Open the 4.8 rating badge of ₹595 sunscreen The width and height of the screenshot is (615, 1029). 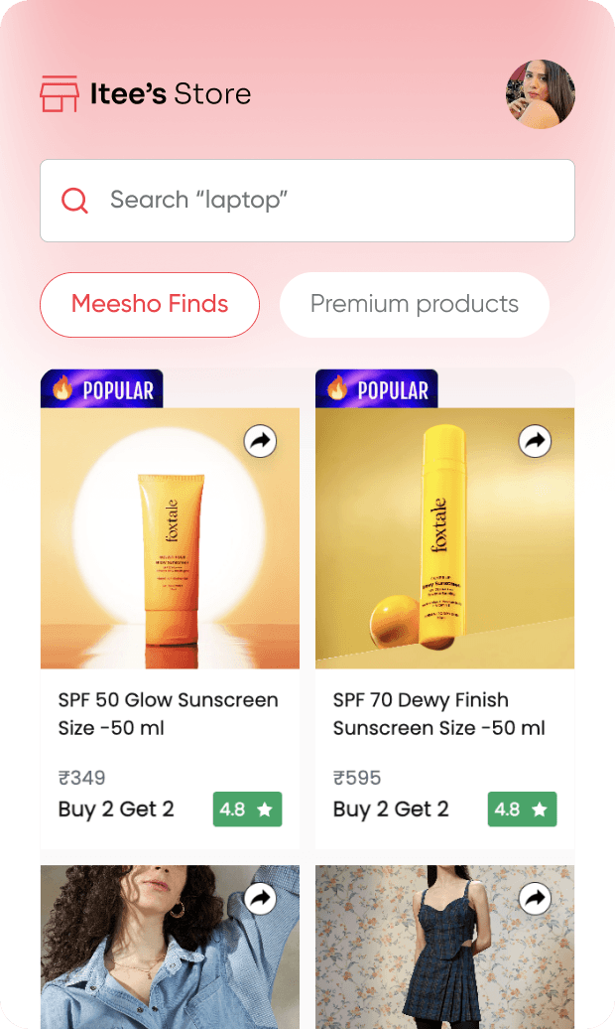[x=522, y=809]
